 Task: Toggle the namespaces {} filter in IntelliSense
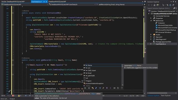pyautogui.click(x=89, y=88)
